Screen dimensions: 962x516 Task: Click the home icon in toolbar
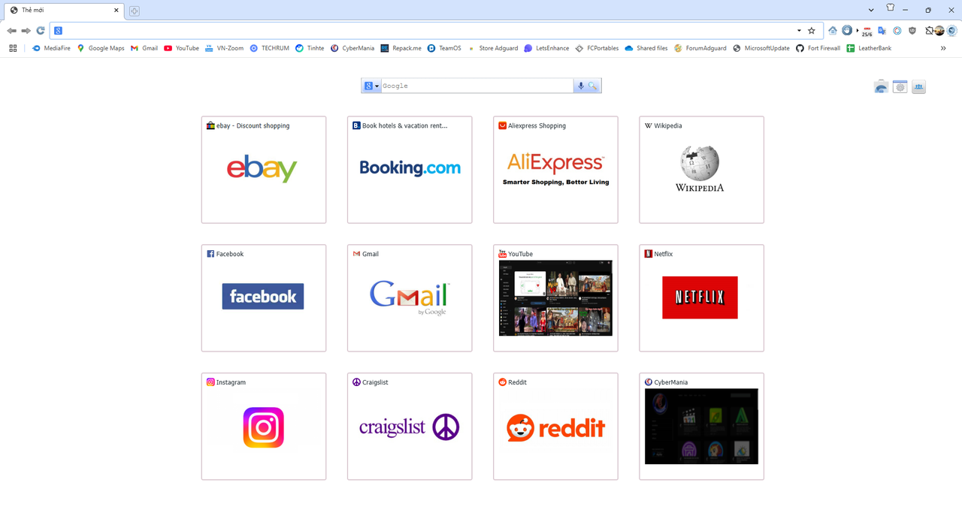coord(833,31)
